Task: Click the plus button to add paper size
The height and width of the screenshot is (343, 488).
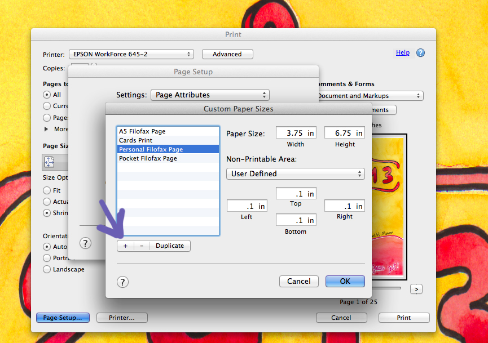Action: coord(125,246)
